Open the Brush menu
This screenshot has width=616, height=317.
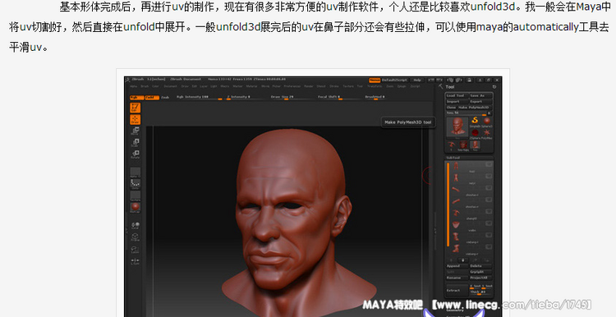(x=145, y=86)
